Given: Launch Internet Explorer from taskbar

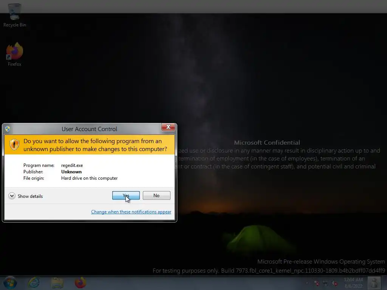Looking at the screenshot, I should pyautogui.click(x=34, y=282).
